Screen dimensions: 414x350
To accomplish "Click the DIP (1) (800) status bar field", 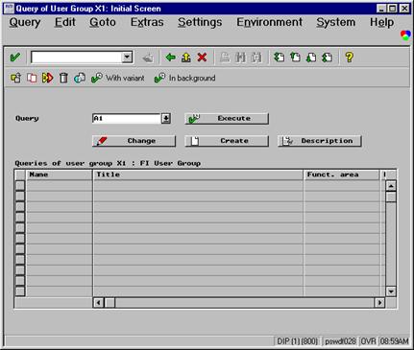I will (x=297, y=341).
